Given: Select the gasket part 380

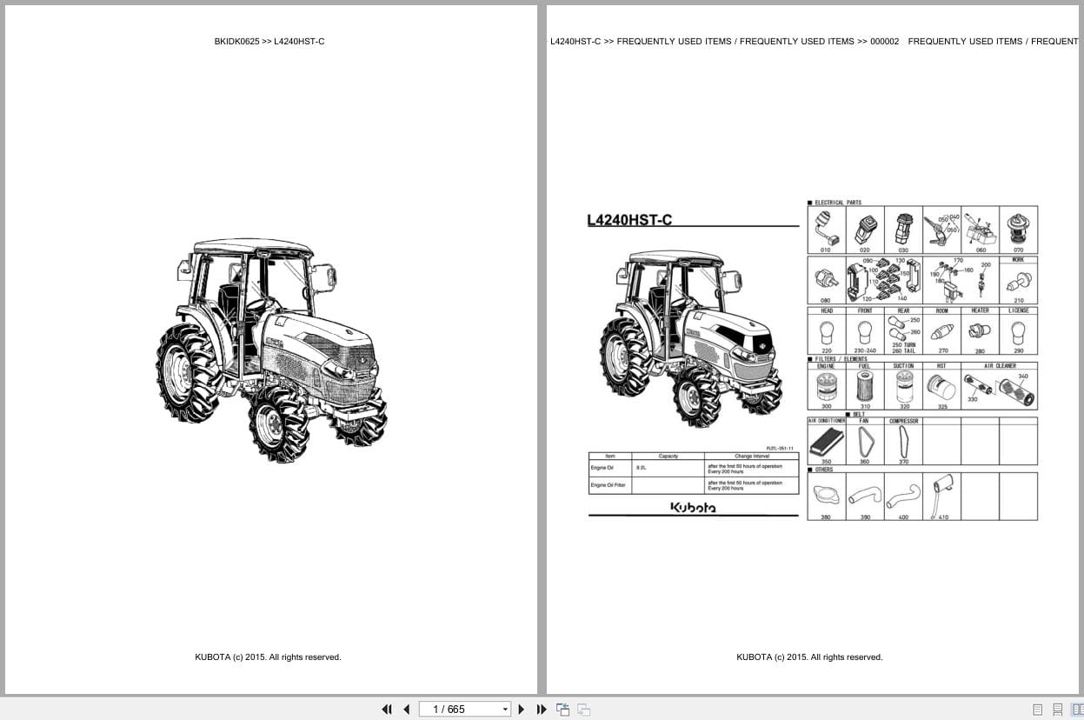Looking at the screenshot, I should [x=826, y=497].
